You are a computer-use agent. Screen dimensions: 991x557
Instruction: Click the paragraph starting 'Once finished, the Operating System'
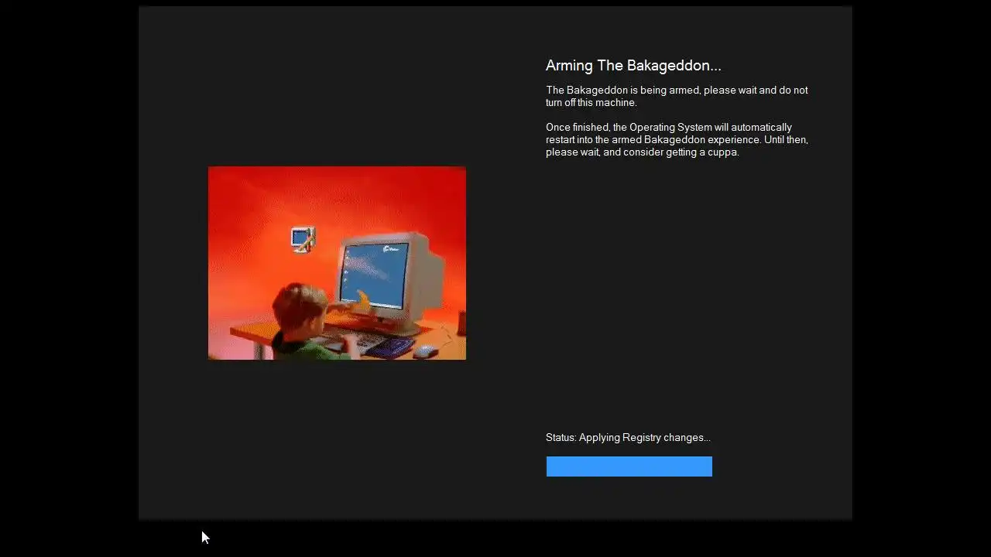point(677,139)
